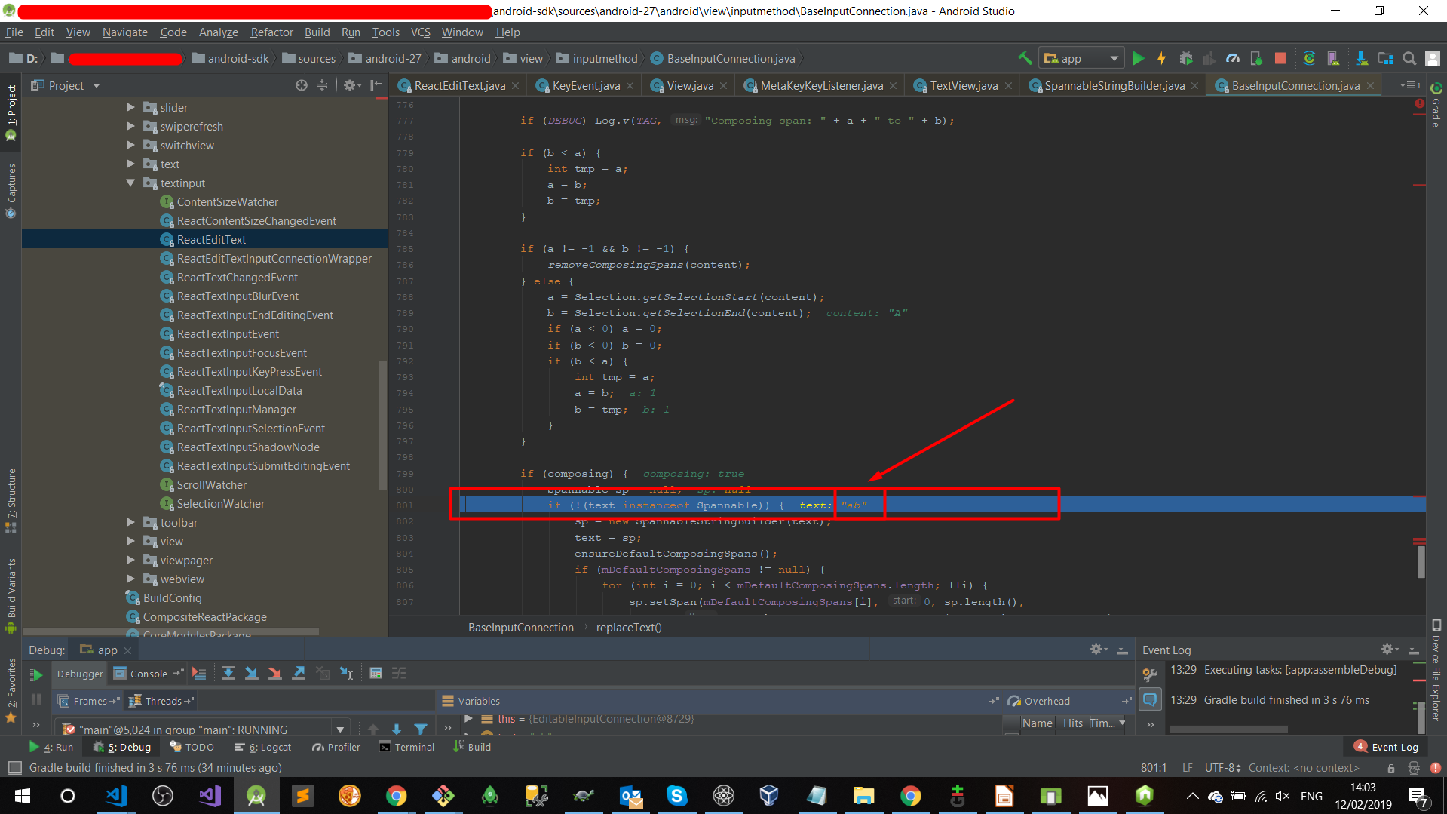Toggle Structure side panel button
The image size is (1447, 814).
11,502
